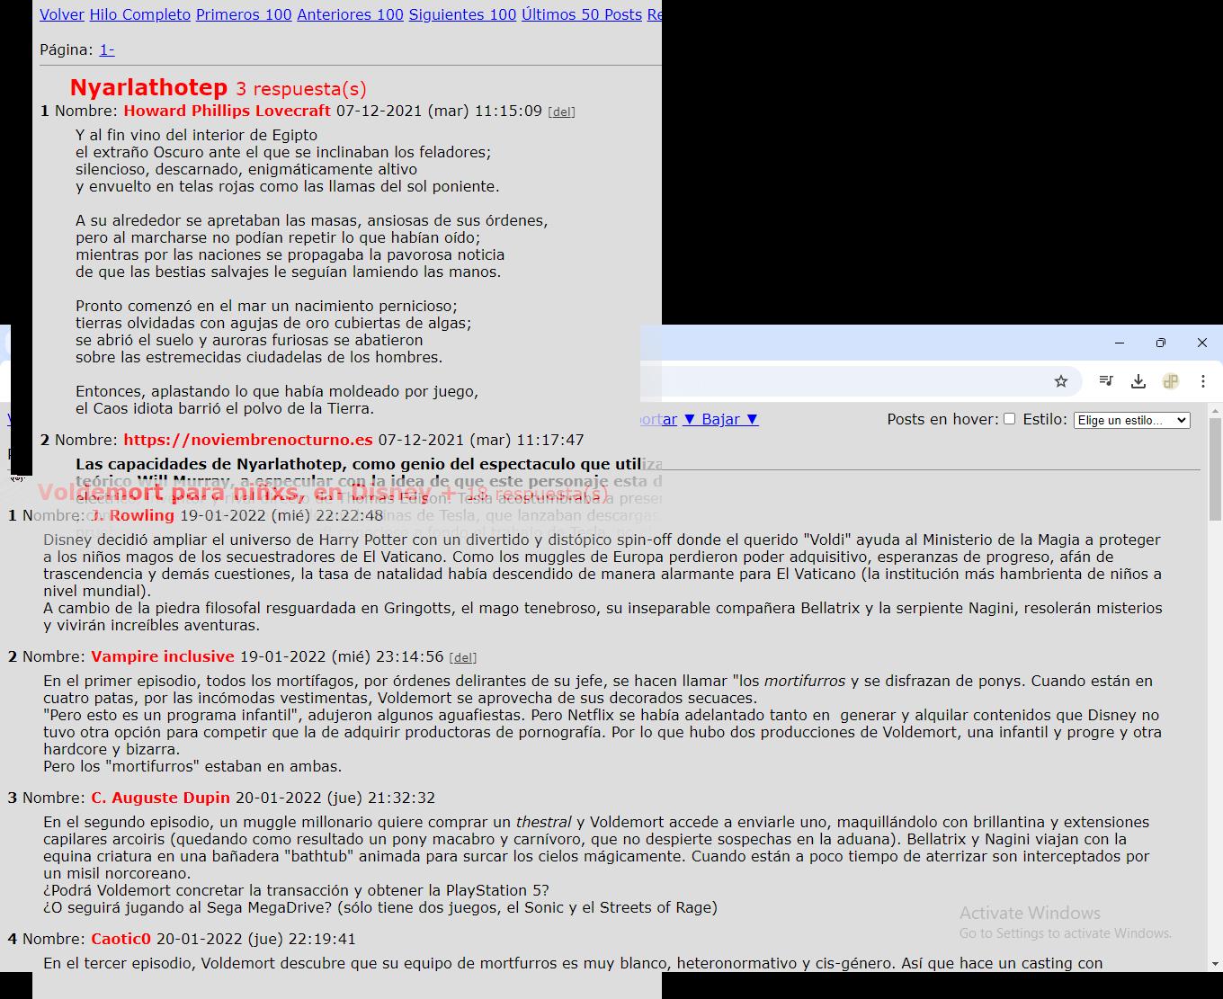Click the timestamp '07-12-2021 (mar) 11:17:47'
The image size is (1223, 999).
point(481,440)
